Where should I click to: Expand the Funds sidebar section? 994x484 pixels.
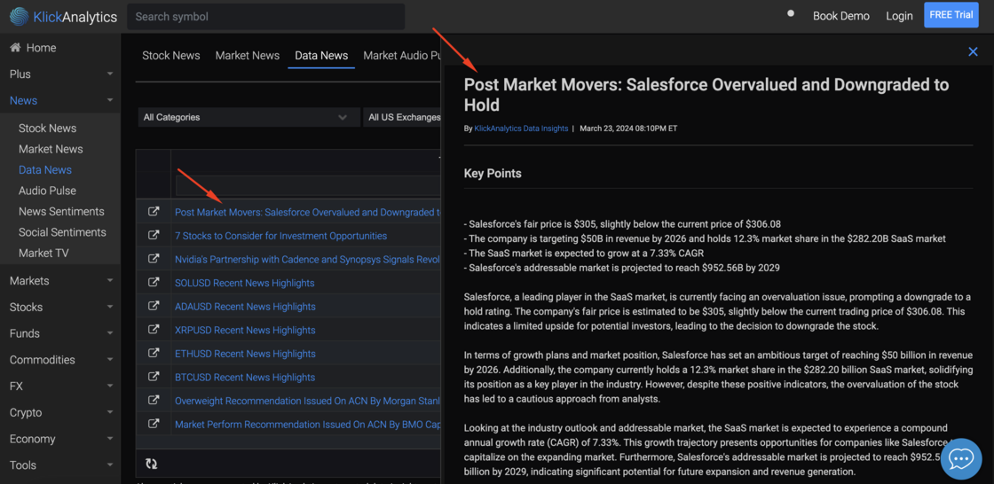point(60,333)
